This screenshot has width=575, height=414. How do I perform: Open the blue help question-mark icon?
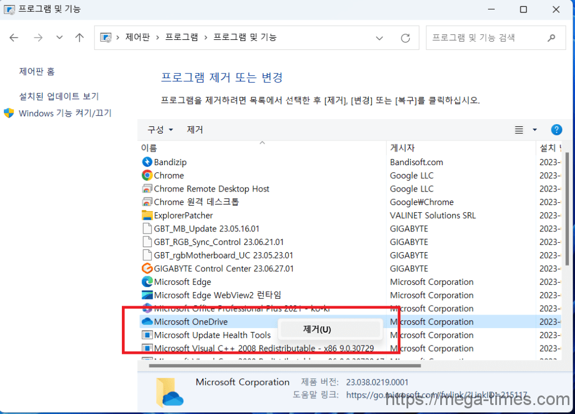(556, 130)
